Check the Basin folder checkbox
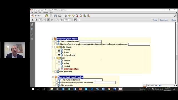Viewport: 178px width, 100px height. click(x=56, y=58)
